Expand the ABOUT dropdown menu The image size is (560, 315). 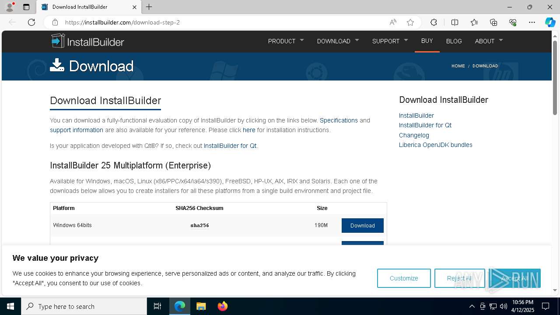click(489, 41)
